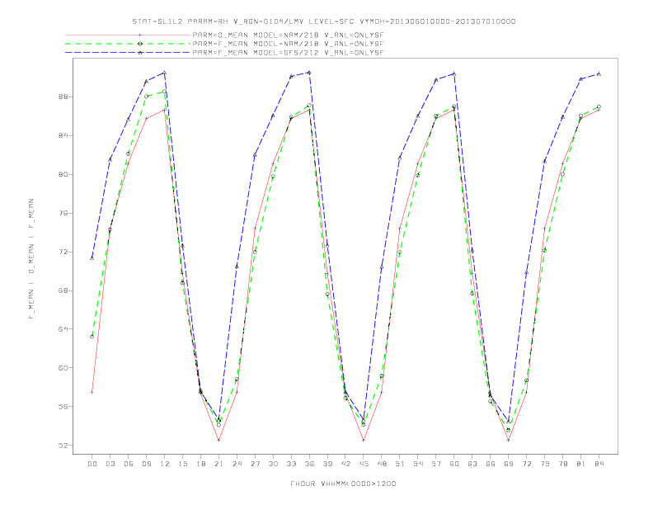Click the x-axis tick label 54
653x505 pixels.
coord(418,464)
